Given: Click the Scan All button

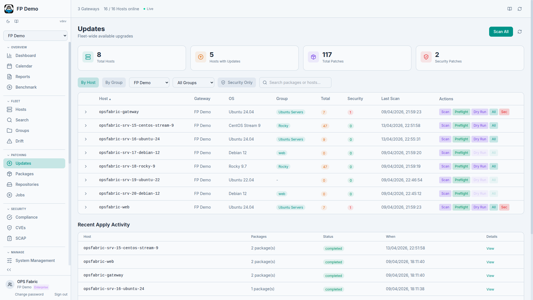Looking at the screenshot, I should (x=501, y=32).
